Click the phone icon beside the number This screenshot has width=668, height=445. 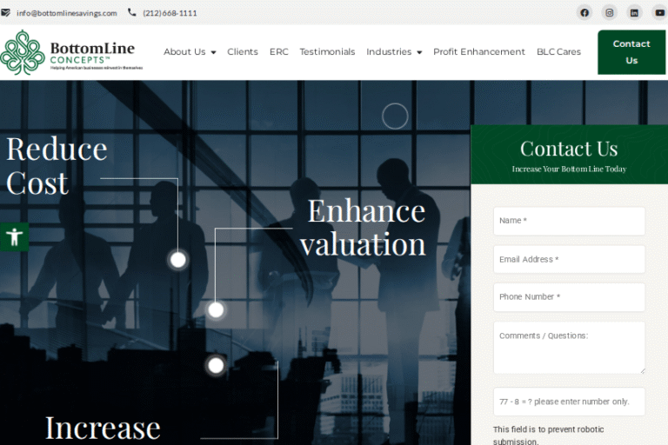coord(132,13)
